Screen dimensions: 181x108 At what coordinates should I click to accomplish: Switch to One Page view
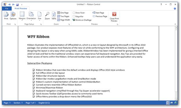pos(63,13)
